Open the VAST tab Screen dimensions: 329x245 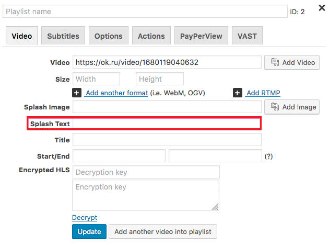coord(247,36)
